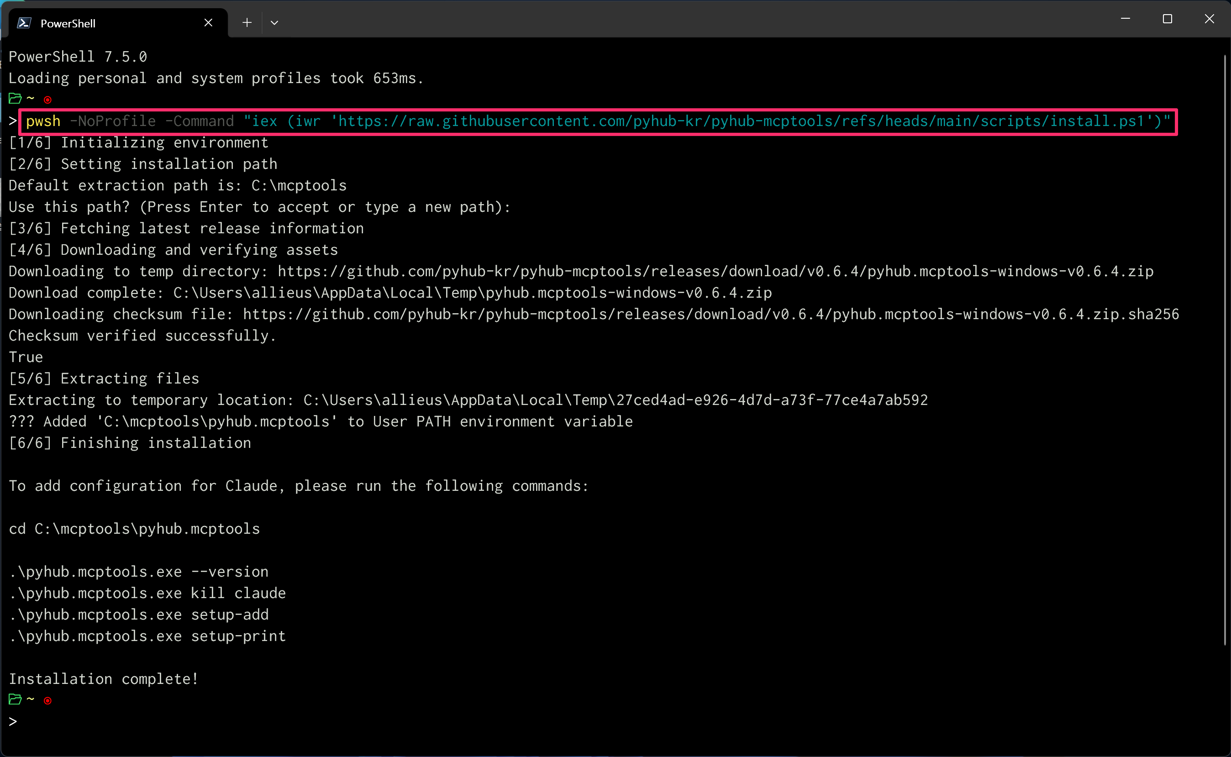
Task: Maximize the terminal window
Action: coord(1168,19)
